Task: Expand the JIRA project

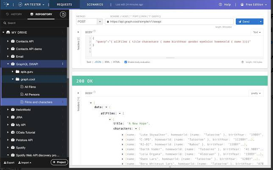Action: click(x=8, y=117)
